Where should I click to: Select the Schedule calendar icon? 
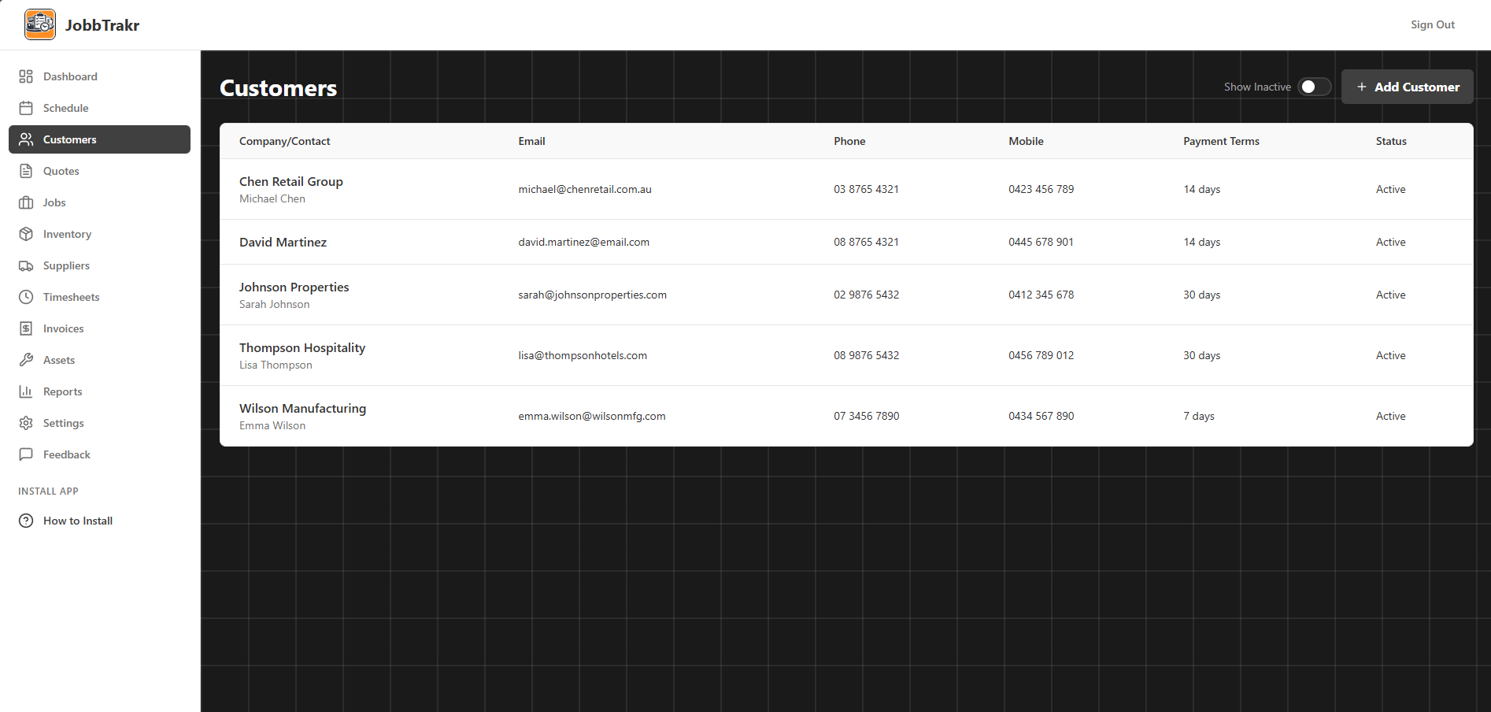point(26,108)
